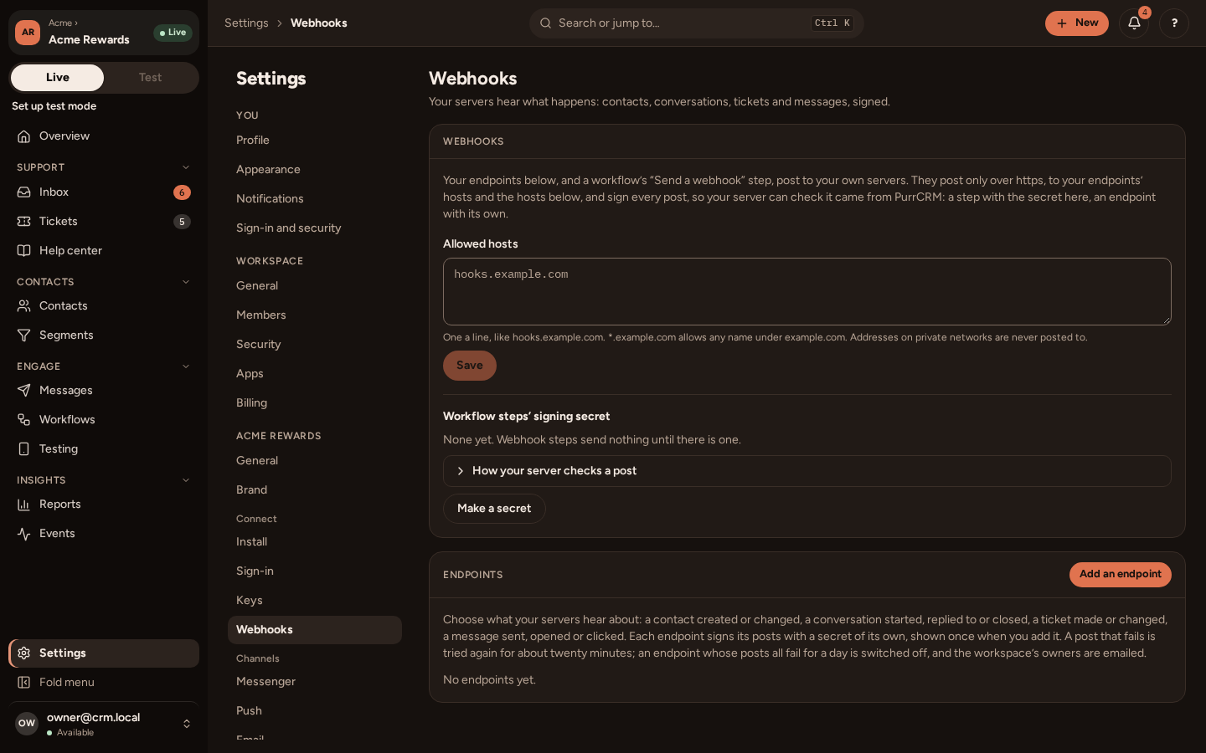
Task: Open the help question mark icon
Action: click(1174, 23)
